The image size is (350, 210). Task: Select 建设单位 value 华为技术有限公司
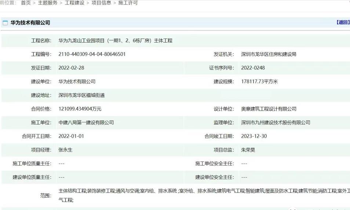(77, 82)
